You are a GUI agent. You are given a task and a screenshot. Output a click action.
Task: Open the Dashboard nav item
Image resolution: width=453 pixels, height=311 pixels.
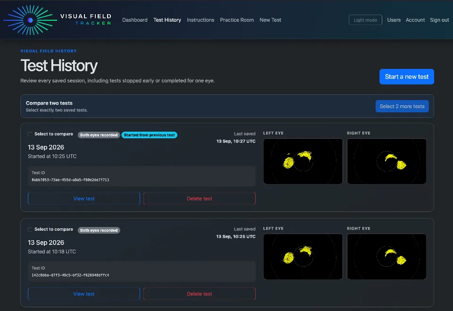[x=134, y=20]
